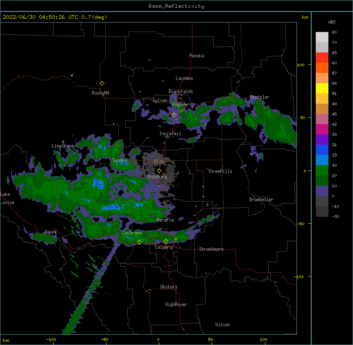Screen dimensions: 353x345
Task: Select the Olds label
Action: [159, 161]
